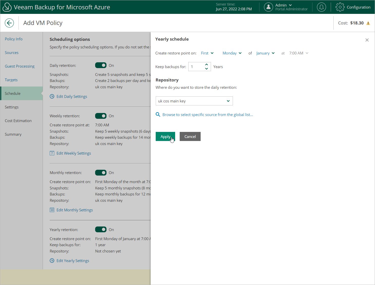Open the notifications bell icon
This screenshot has height=285, width=375.
point(322,7)
